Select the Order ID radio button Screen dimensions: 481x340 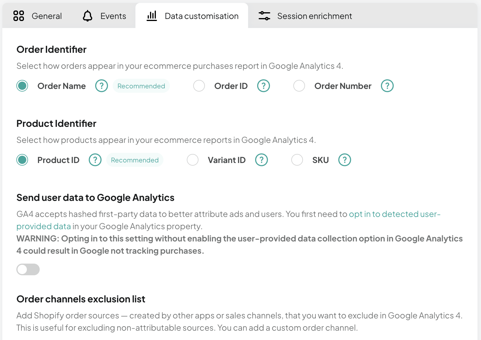(199, 86)
